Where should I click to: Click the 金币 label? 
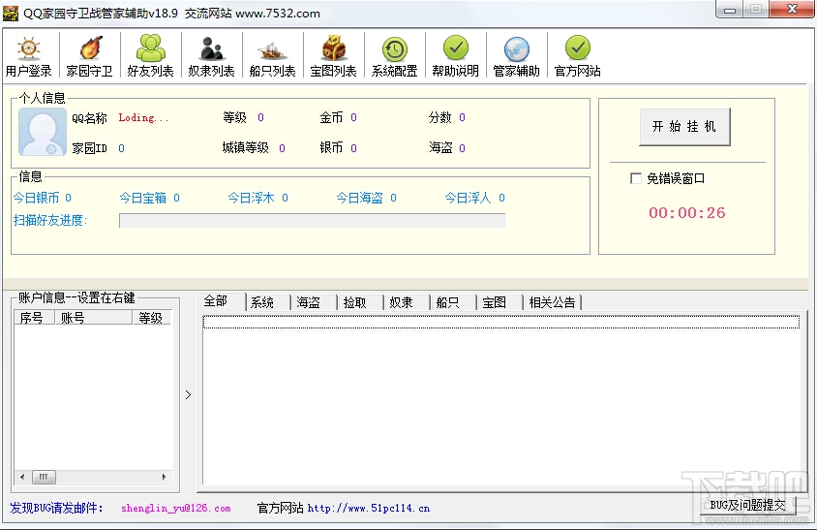[x=331, y=118]
